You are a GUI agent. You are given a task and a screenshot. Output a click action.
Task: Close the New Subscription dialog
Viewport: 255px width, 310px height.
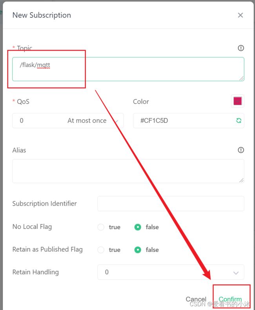(x=240, y=15)
